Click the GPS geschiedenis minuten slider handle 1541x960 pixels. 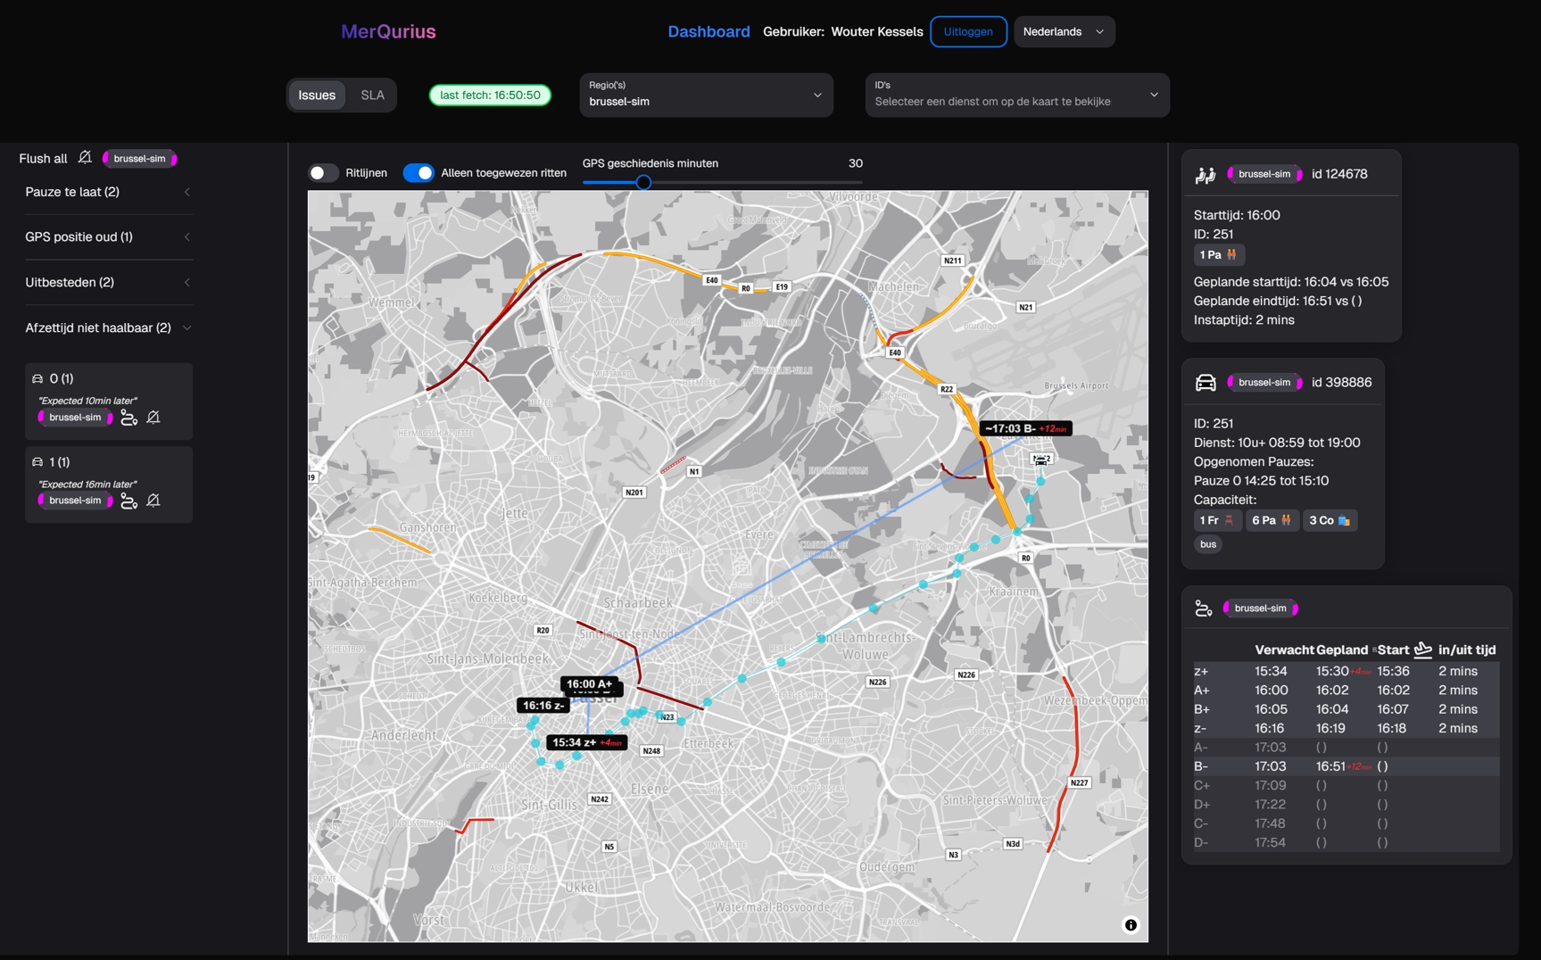[x=643, y=182]
